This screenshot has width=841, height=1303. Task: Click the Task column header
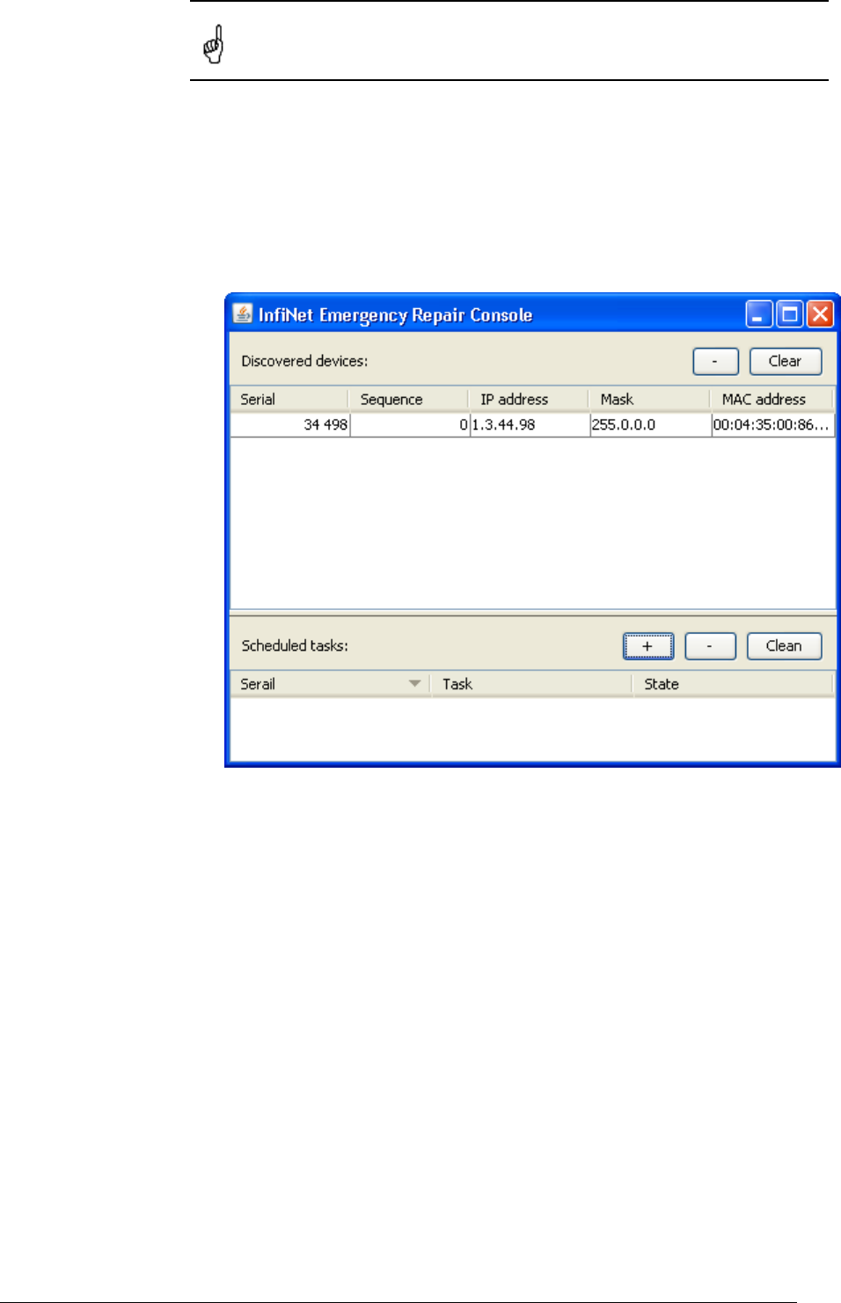531,684
